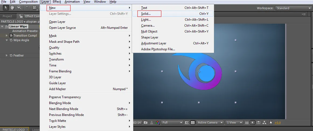This screenshot has width=313, height=131.
Task: Choose Solid... from the New submenu
Action: [x=173, y=14]
